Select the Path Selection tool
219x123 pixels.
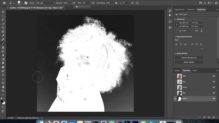pos(3,79)
